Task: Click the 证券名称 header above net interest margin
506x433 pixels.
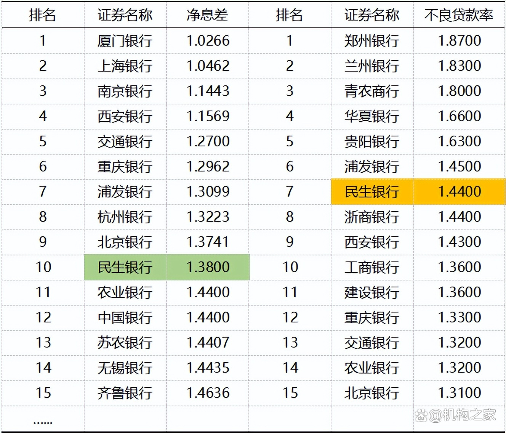Action: coord(125,15)
